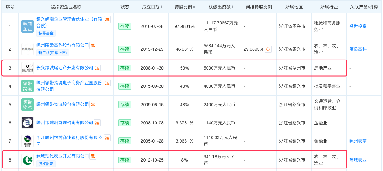Click the structure icon next to 嵊州市建明管理咨询有限公司

97,123
